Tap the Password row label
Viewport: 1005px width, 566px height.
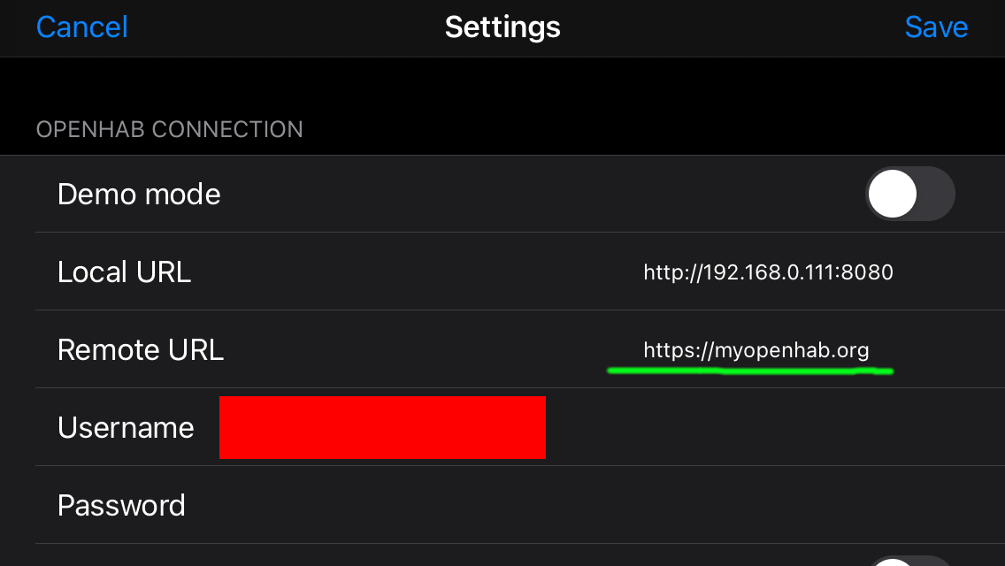point(121,505)
